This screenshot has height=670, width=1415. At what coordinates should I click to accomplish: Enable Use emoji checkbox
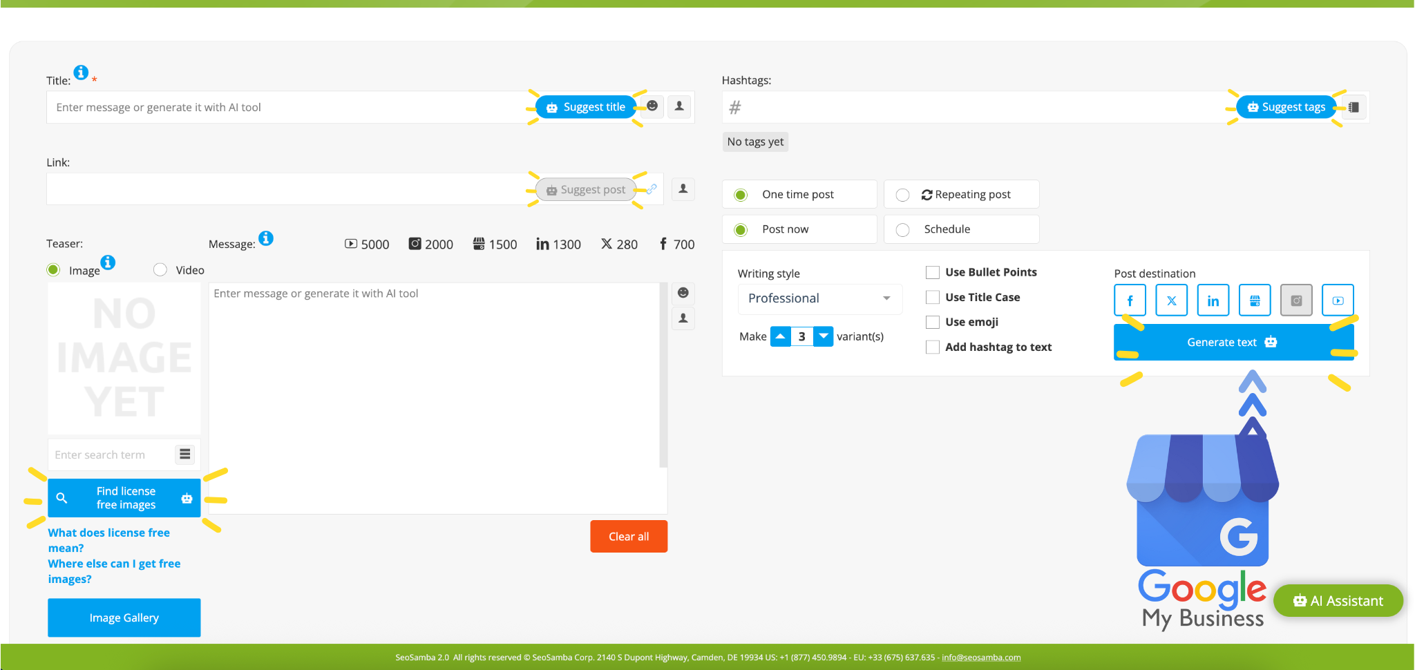click(x=933, y=322)
